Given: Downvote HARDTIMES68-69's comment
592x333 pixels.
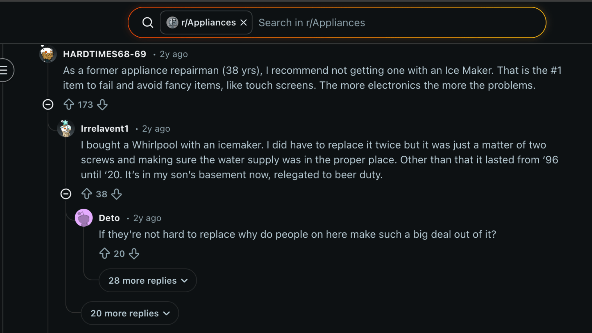Looking at the screenshot, I should (103, 105).
